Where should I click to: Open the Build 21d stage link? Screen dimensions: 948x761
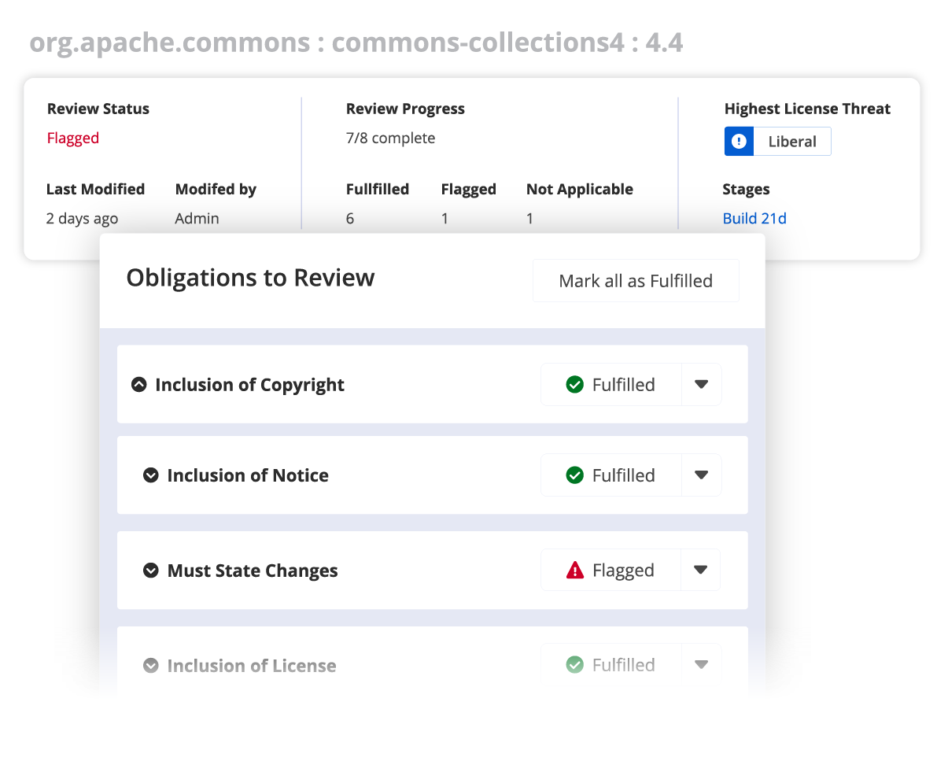click(x=754, y=219)
